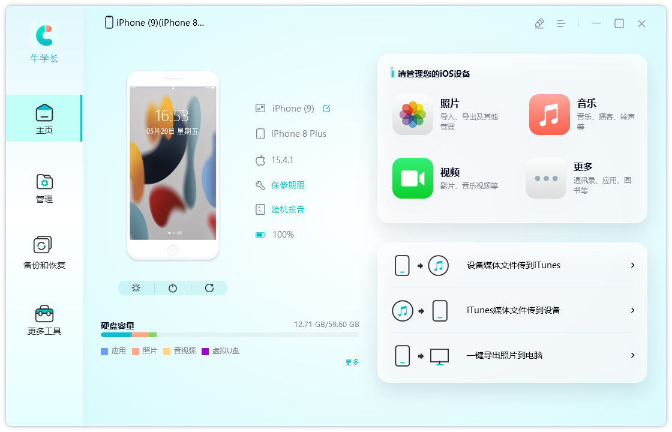
Task: Open 更多工具 in the sidebar
Action: click(44, 319)
